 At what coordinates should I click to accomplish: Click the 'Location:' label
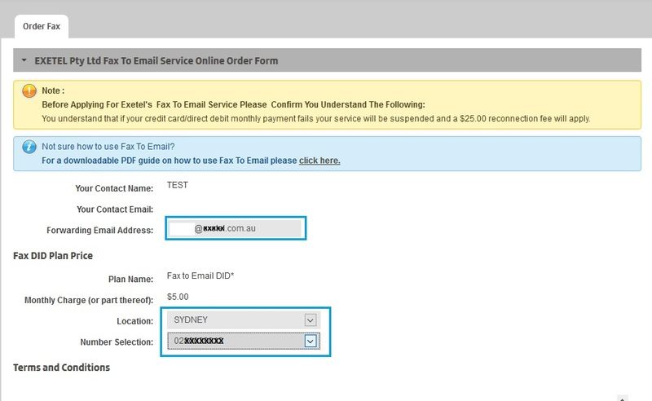coord(134,321)
